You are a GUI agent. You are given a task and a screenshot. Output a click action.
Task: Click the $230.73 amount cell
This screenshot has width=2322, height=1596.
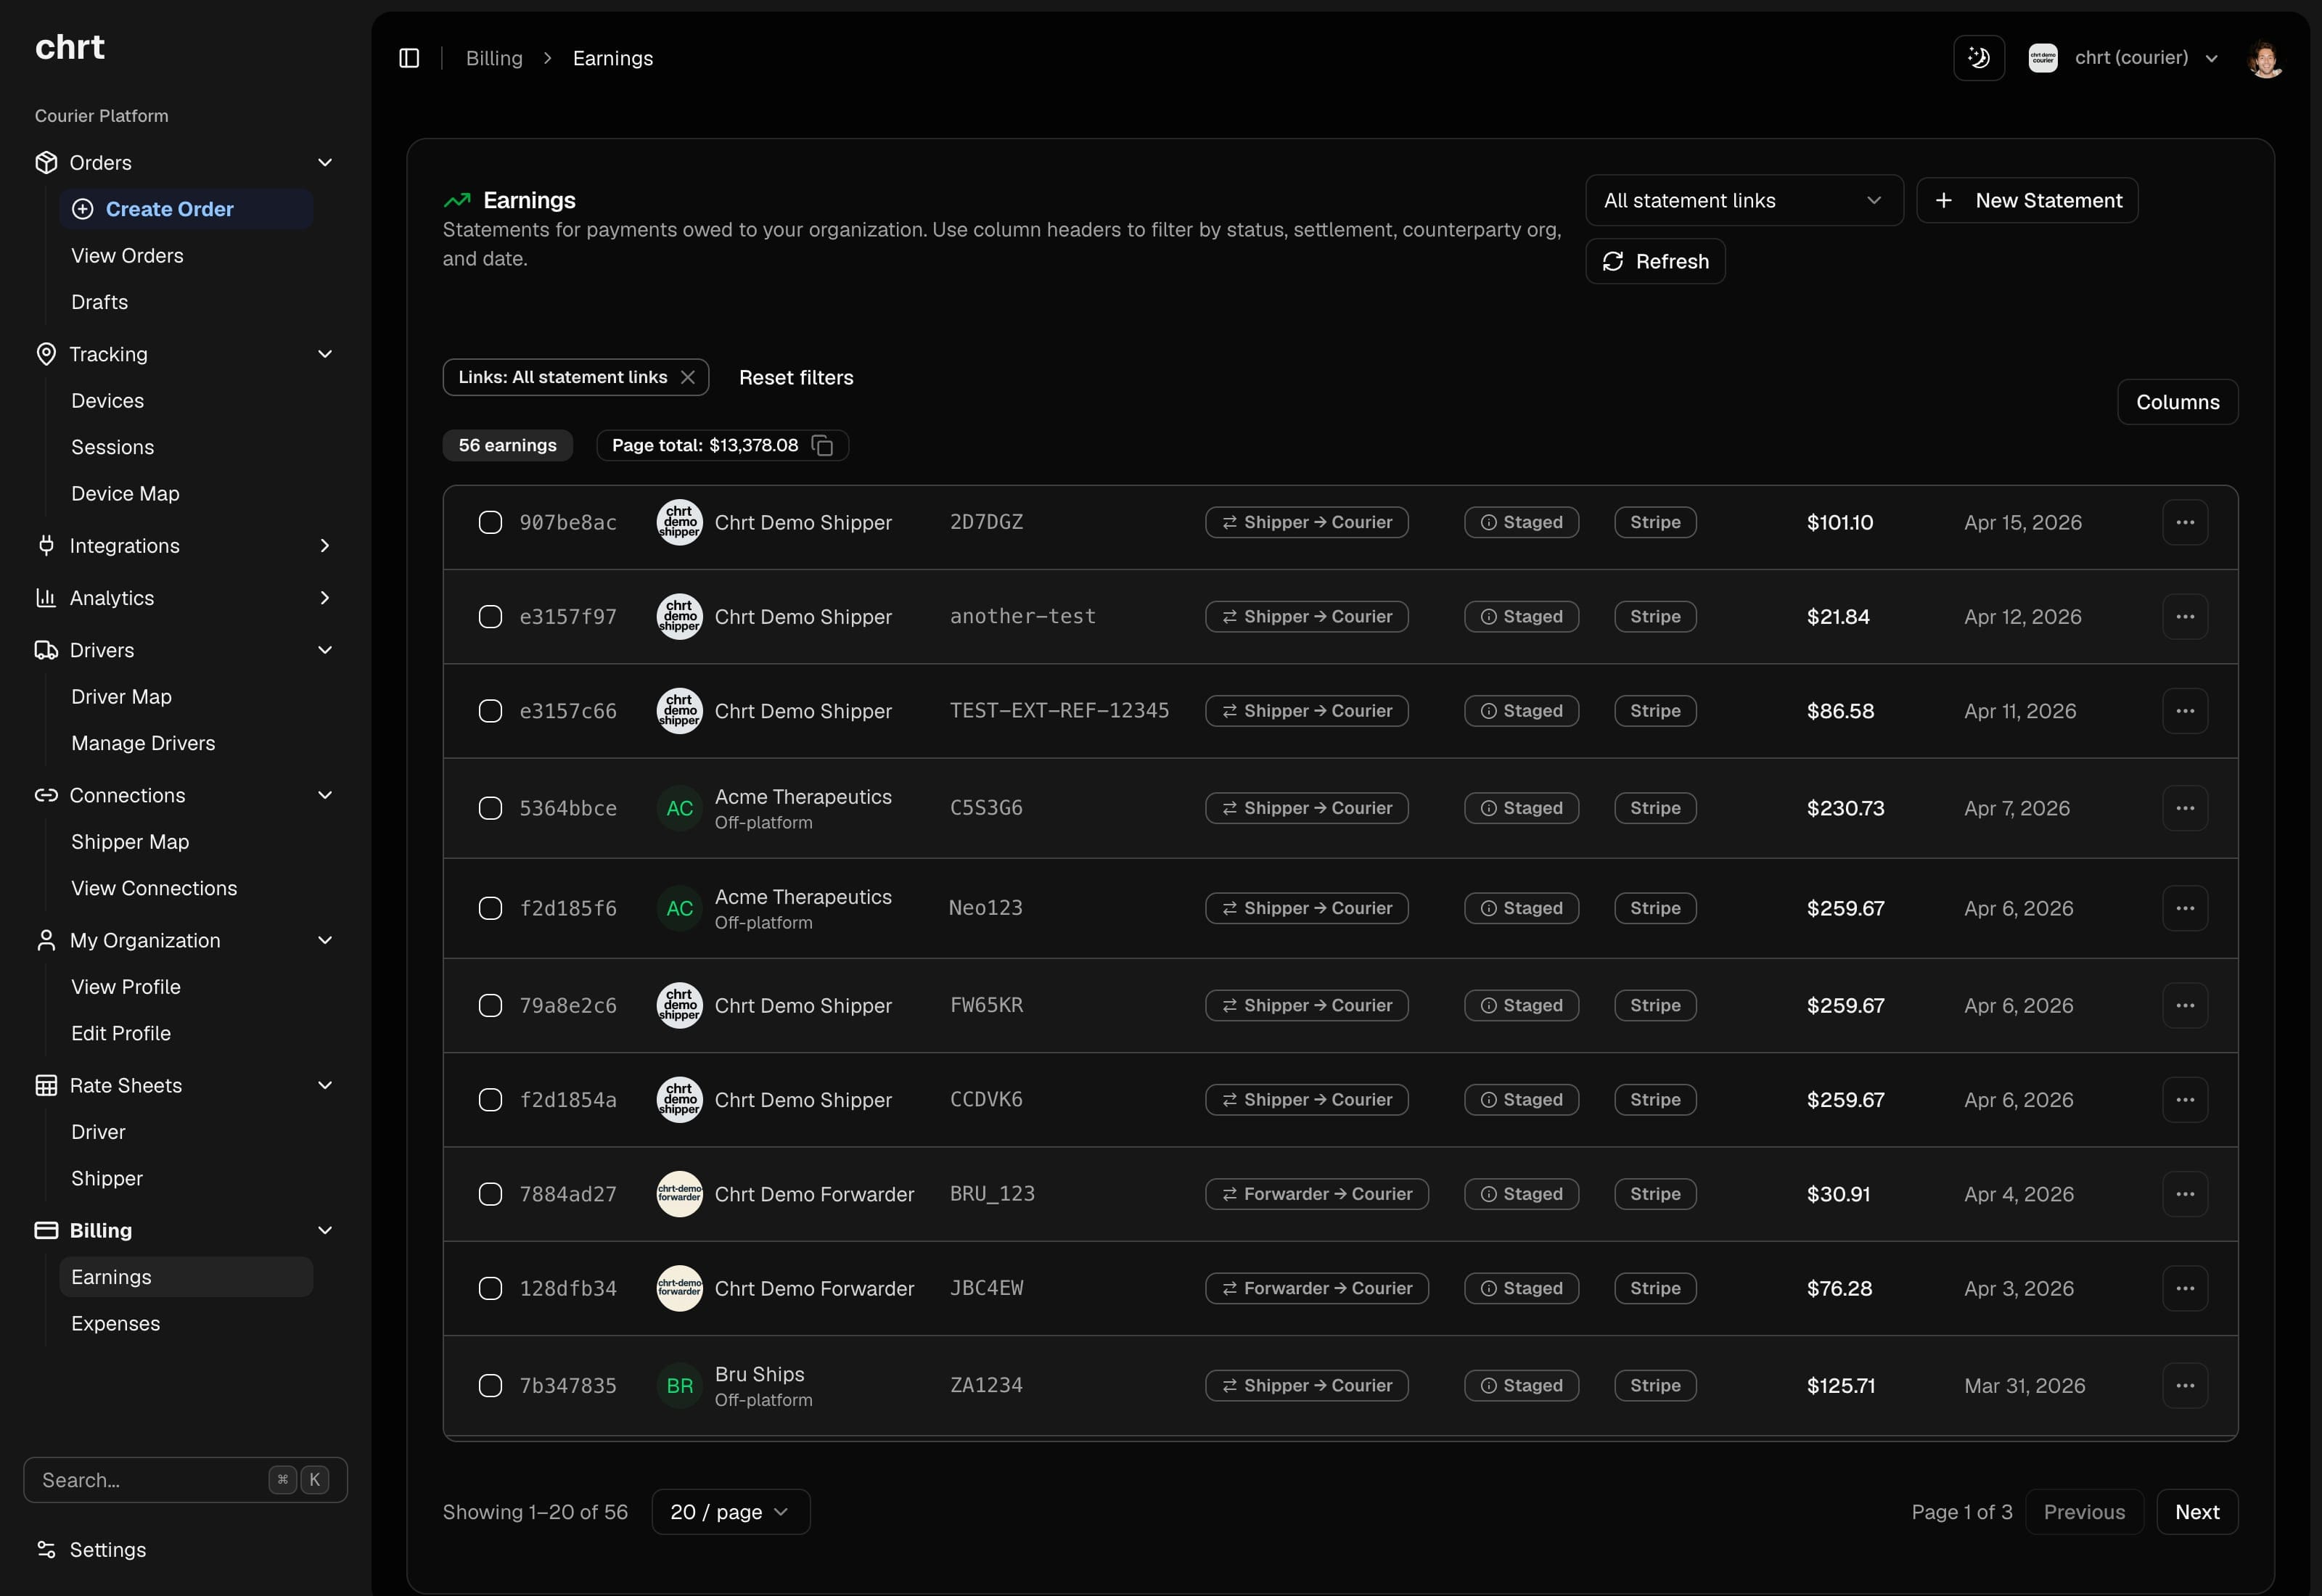[x=1845, y=808]
